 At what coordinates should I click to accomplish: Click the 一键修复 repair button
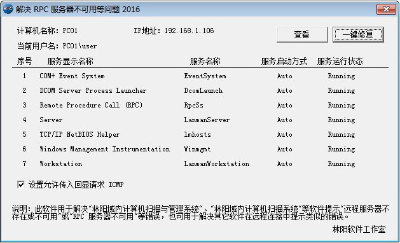tap(358, 34)
